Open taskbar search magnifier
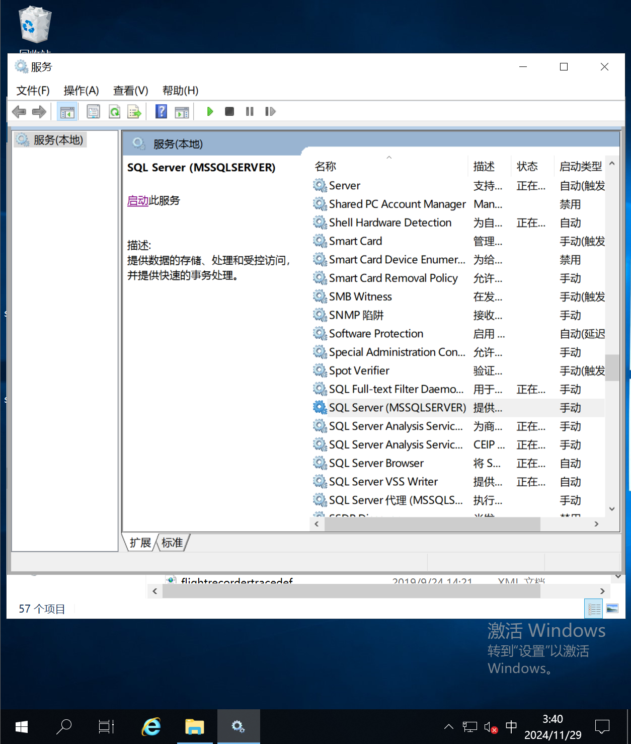The image size is (631, 744). pos(64,727)
